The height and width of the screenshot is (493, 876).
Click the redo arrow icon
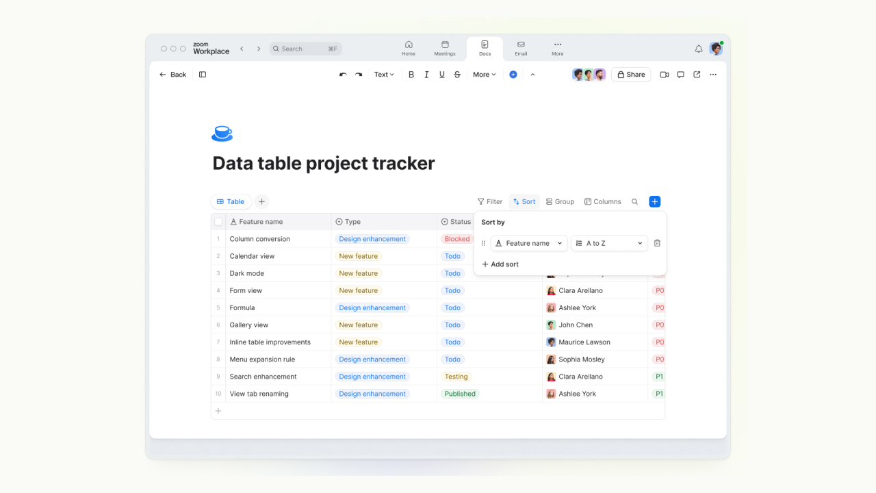[x=359, y=75]
